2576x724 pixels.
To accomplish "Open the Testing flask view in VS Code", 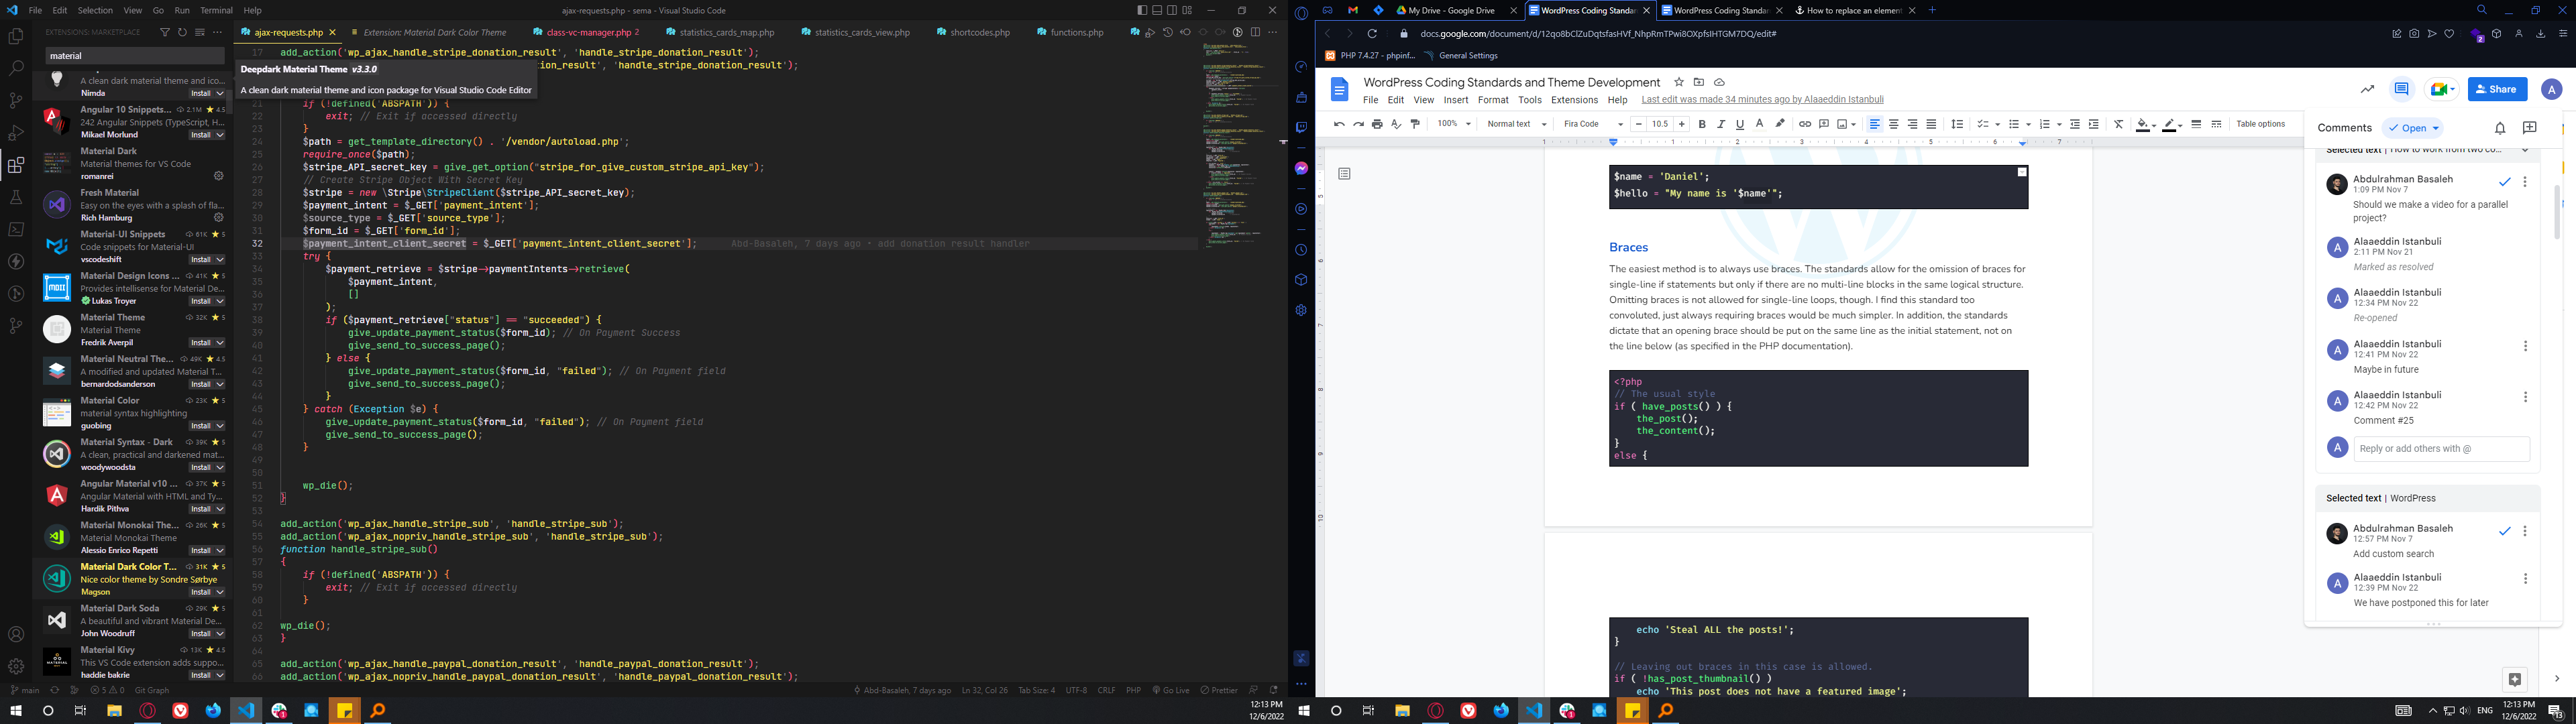I will coord(16,197).
